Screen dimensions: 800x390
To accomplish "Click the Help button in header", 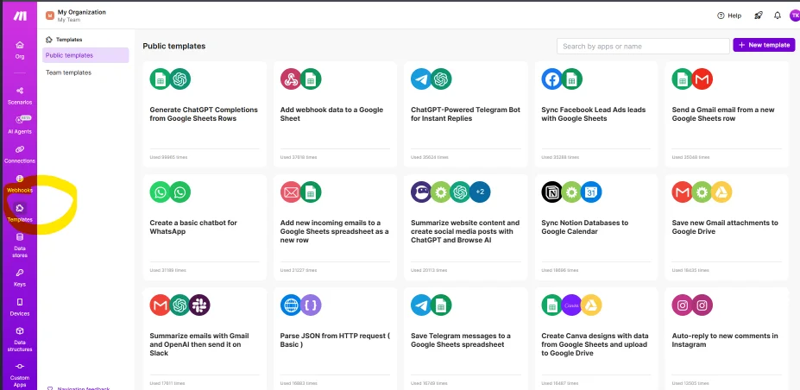I will 729,16.
